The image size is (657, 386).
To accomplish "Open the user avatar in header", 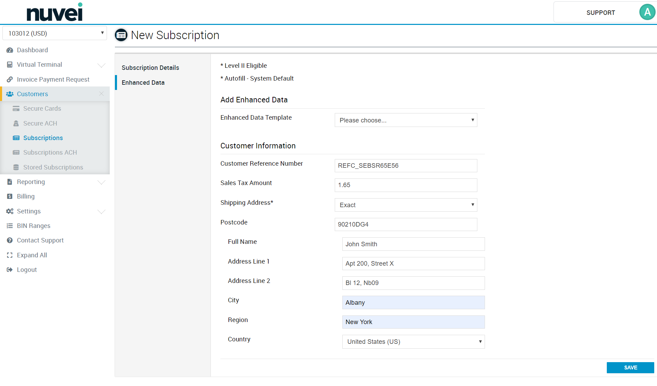I will 647,12.
